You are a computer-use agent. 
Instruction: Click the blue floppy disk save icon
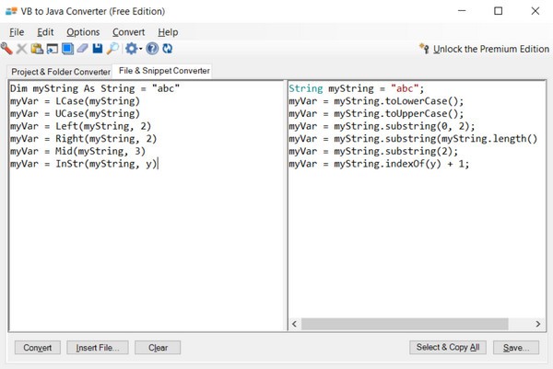[98, 49]
